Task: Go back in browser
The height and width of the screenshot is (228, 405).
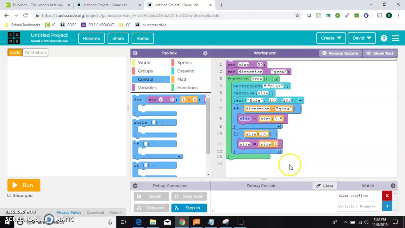Action: (x=7, y=16)
